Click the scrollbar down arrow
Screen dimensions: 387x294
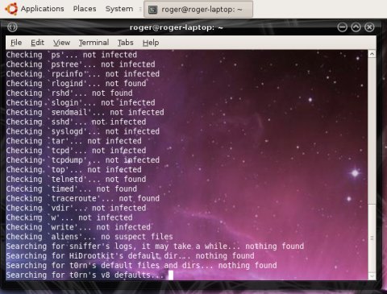click(372, 276)
